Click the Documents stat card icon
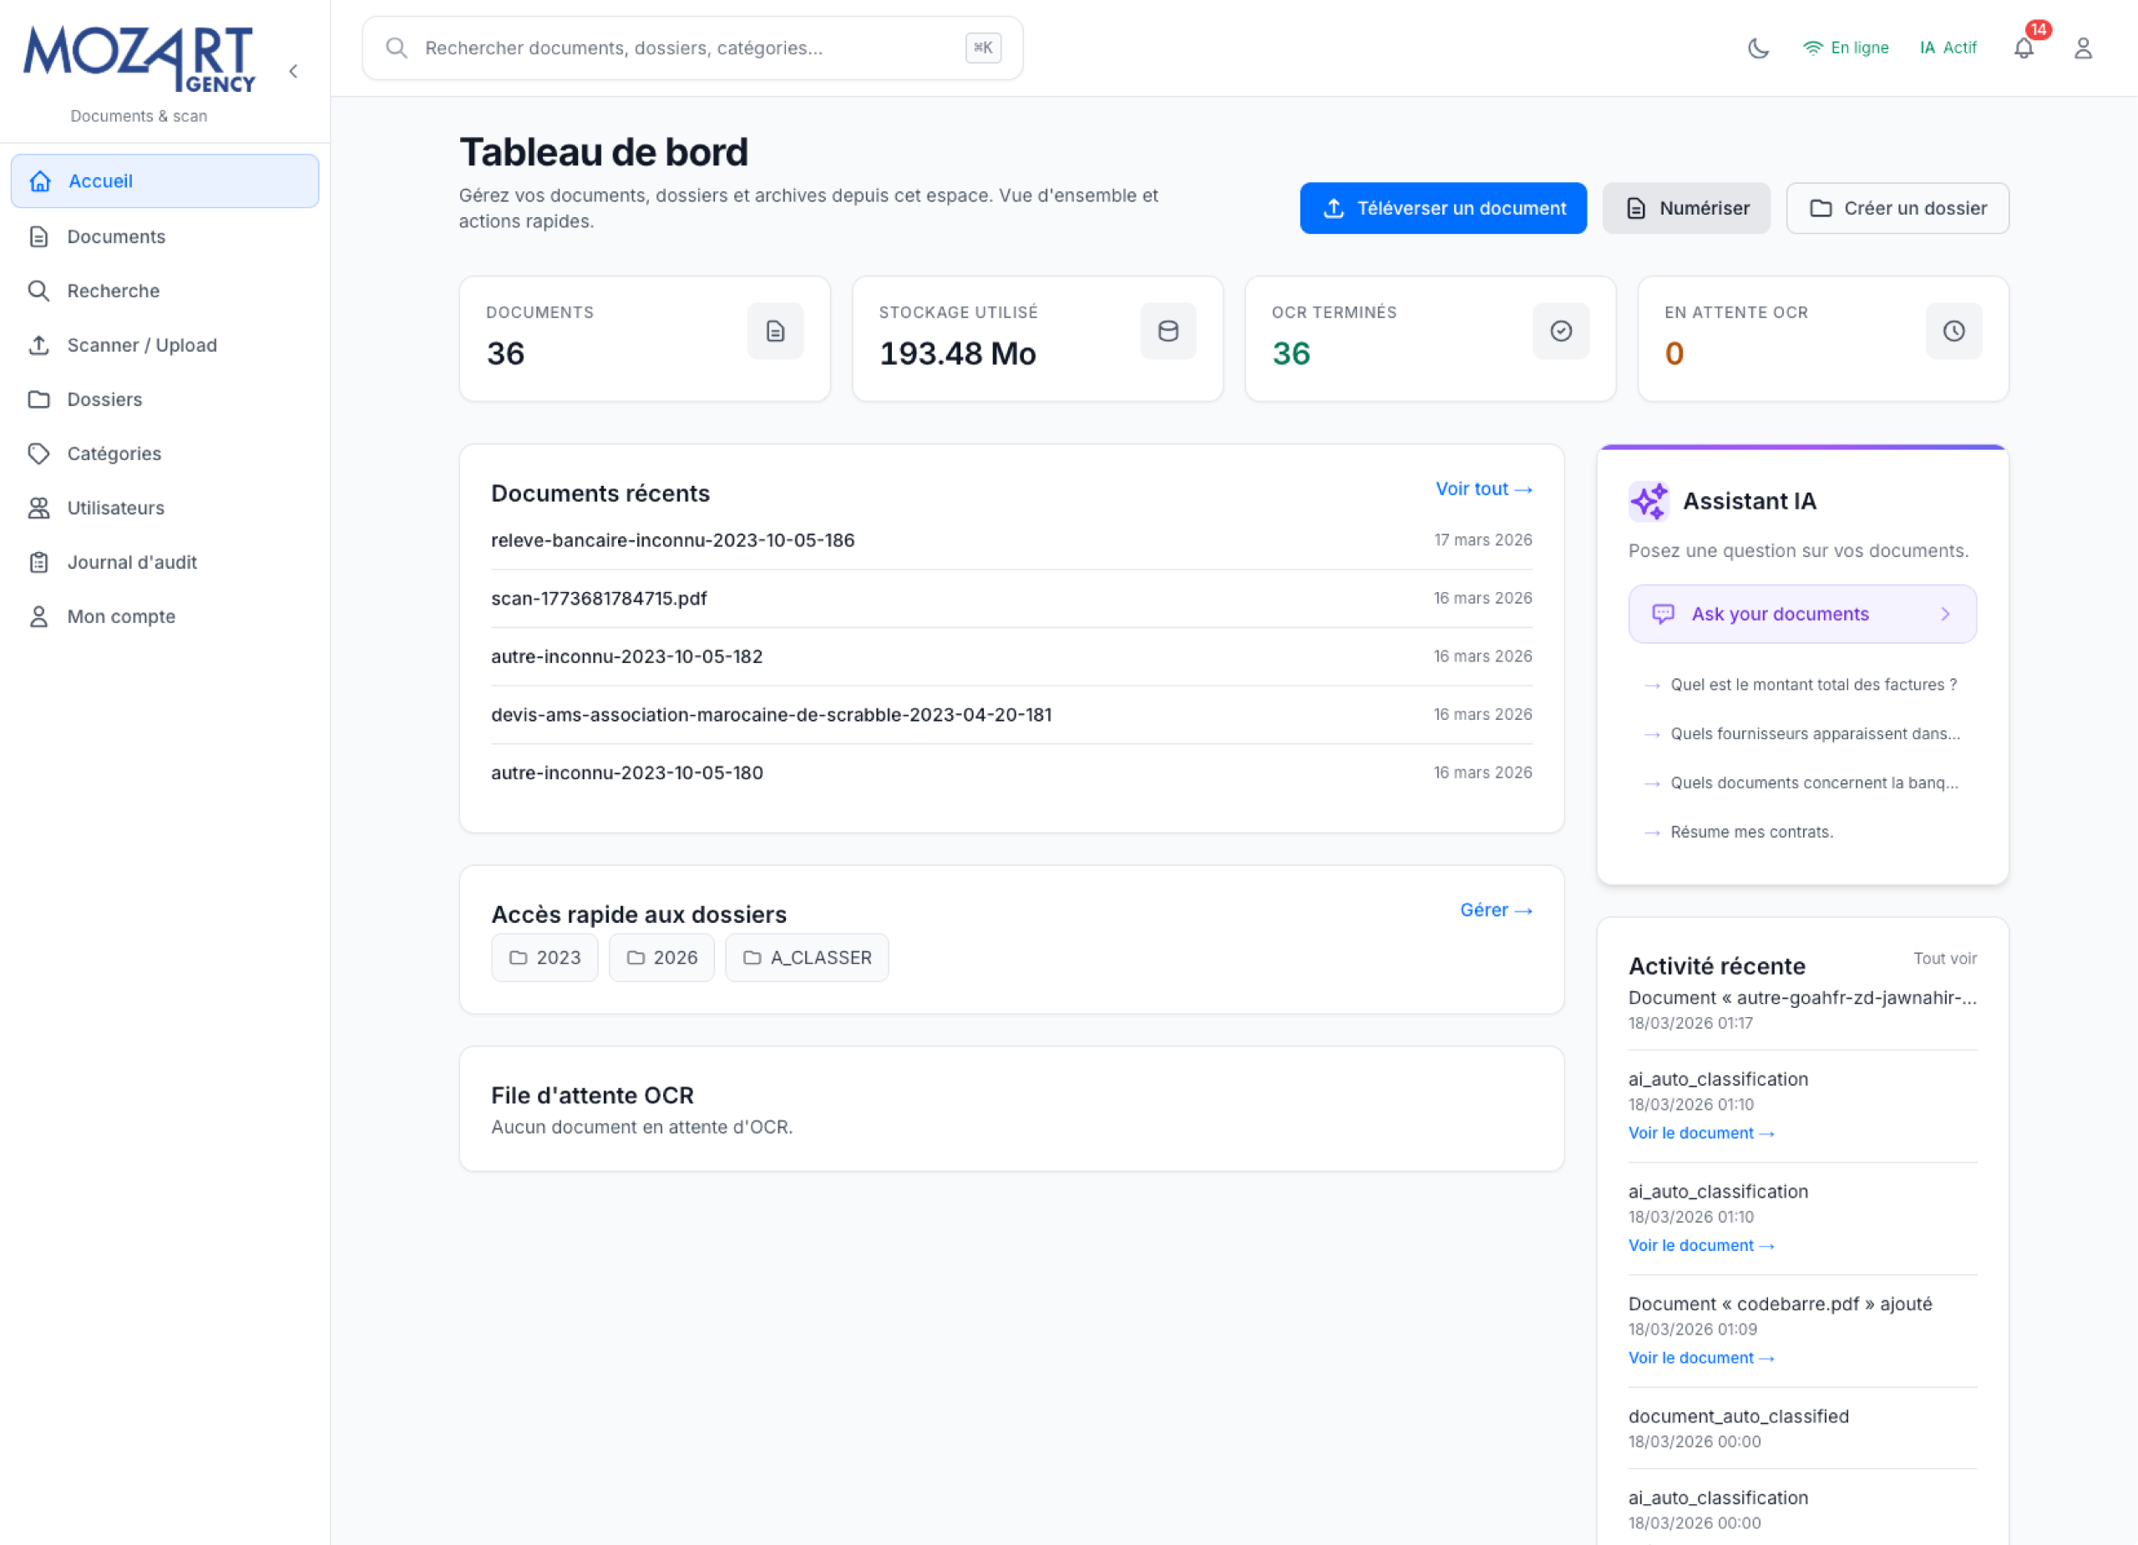The width and height of the screenshot is (2138, 1545). pyautogui.click(x=775, y=331)
